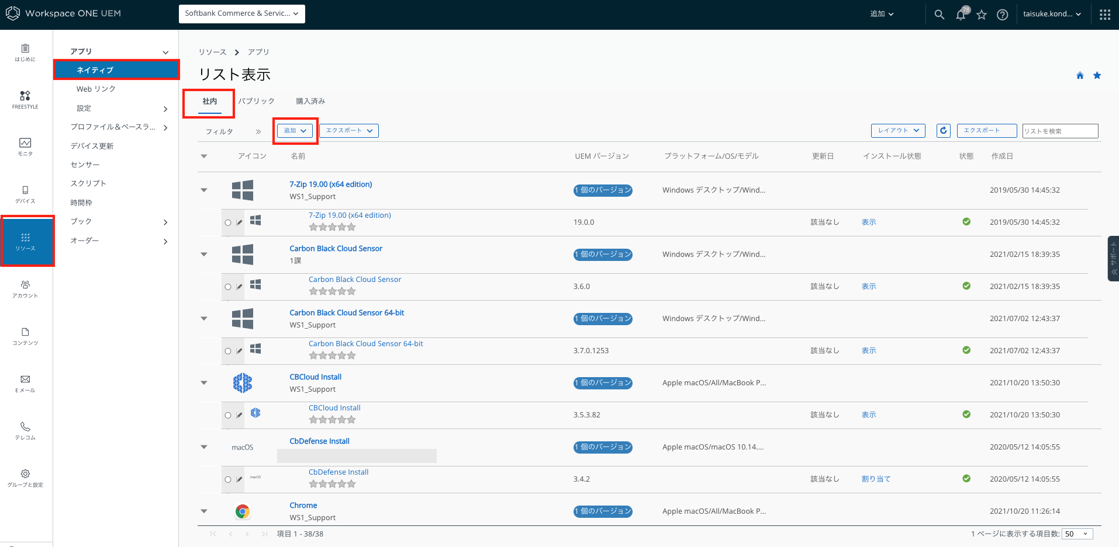Collapse the CBCloud Install group row
Image resolution: width=1119 pixels, height=547 pixels.
[204, 382]
